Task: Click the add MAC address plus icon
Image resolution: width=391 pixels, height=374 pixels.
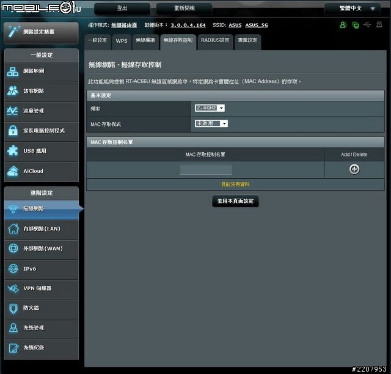Action: tap(354, 169)
